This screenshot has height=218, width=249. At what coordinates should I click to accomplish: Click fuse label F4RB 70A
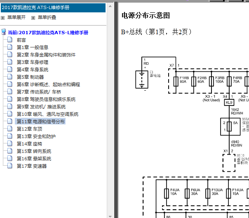point(237,80)
